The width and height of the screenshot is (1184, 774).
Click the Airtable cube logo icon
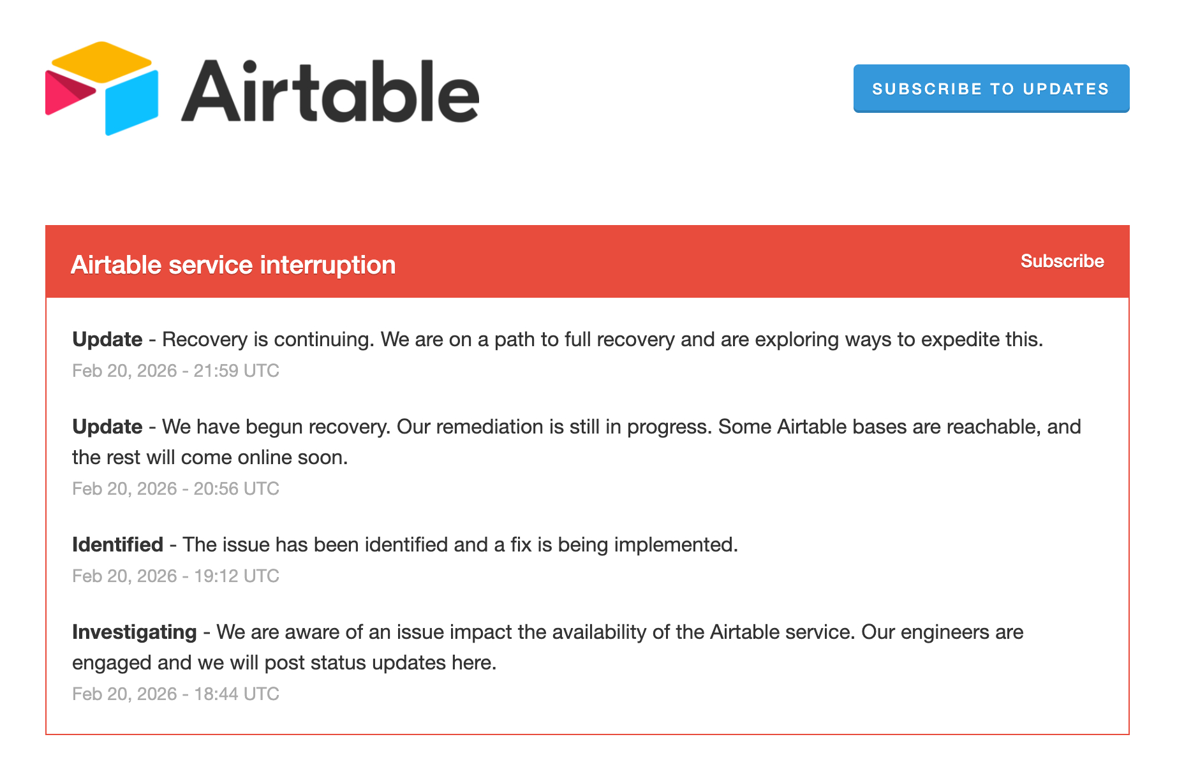[x=102, y=89]
